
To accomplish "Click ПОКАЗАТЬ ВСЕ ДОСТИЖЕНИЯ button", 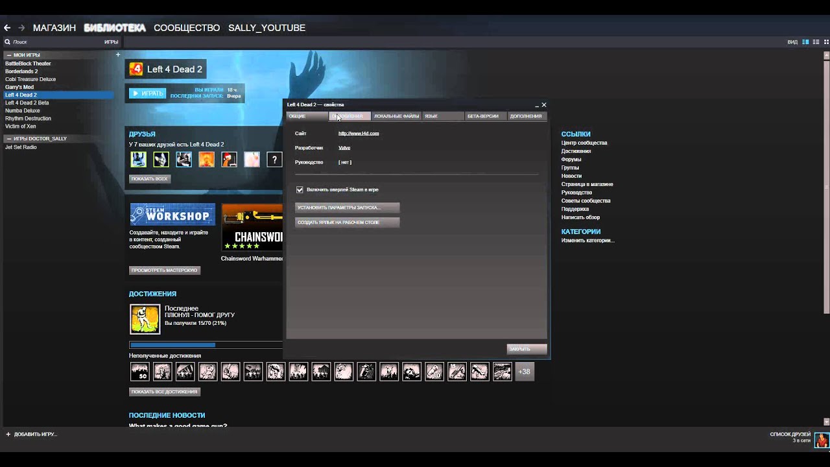I will point(165,392).
